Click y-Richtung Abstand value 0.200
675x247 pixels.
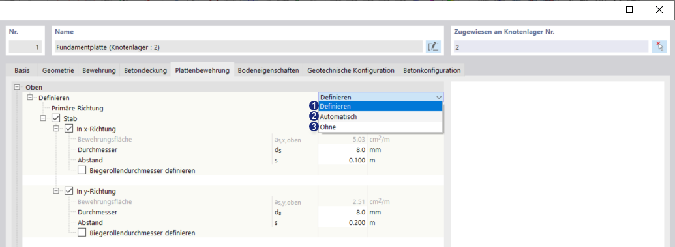pos(342,222)
